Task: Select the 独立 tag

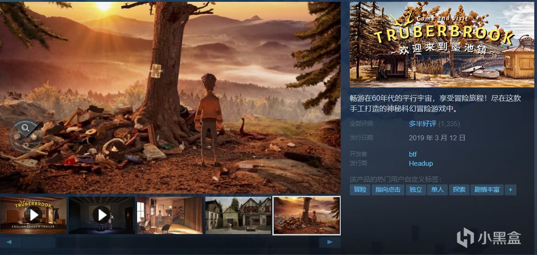Action: pos(415,189)
